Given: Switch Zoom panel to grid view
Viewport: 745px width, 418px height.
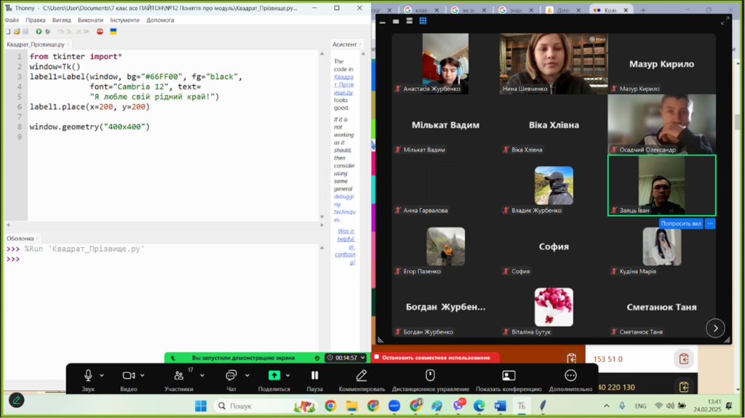Looking at the screenshot, I should 423,21.
